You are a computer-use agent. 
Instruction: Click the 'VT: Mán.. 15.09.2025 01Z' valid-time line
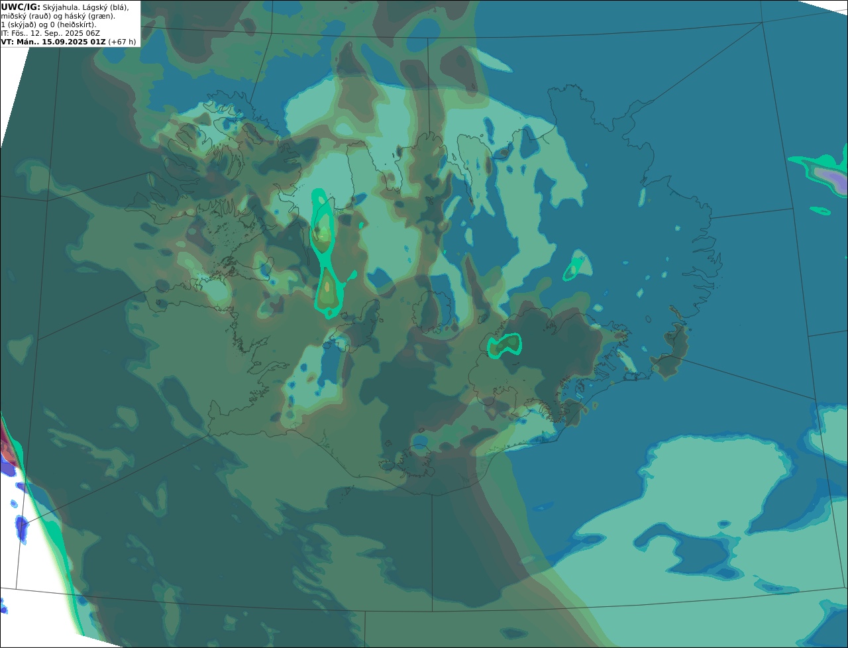68,42
